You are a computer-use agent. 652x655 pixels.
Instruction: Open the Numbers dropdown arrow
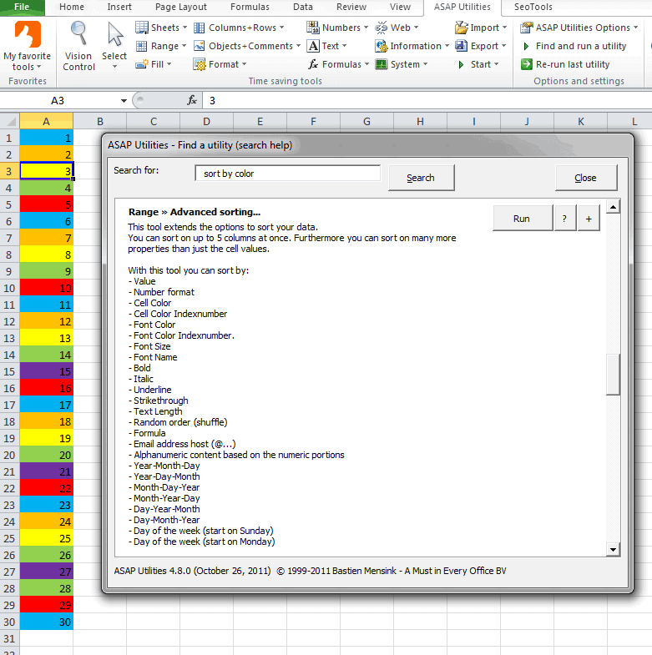pyautogui.click(x=366, y=28)
